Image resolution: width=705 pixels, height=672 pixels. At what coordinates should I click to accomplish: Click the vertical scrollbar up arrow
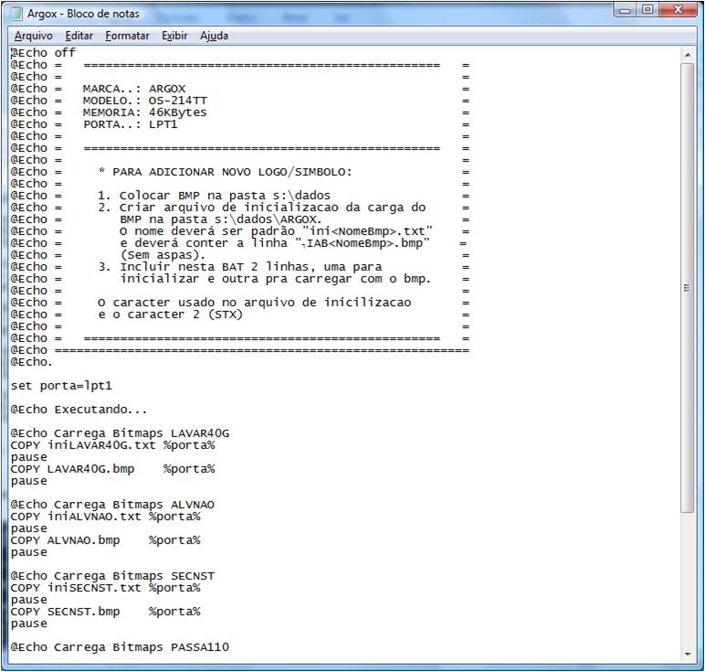pos(689,54)
